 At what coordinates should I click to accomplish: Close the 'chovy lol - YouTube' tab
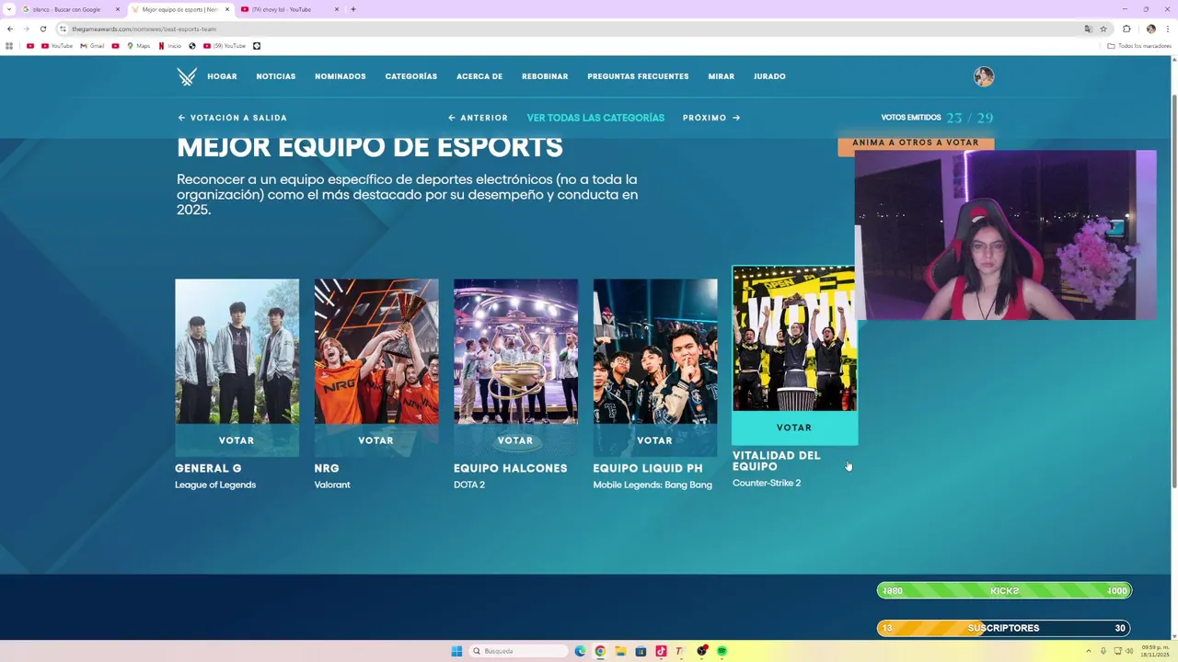(x=337, y=9)
